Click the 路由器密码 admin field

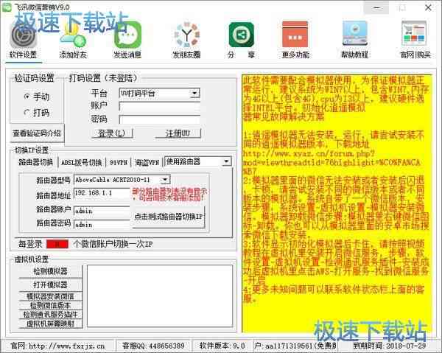pos(102,225)
